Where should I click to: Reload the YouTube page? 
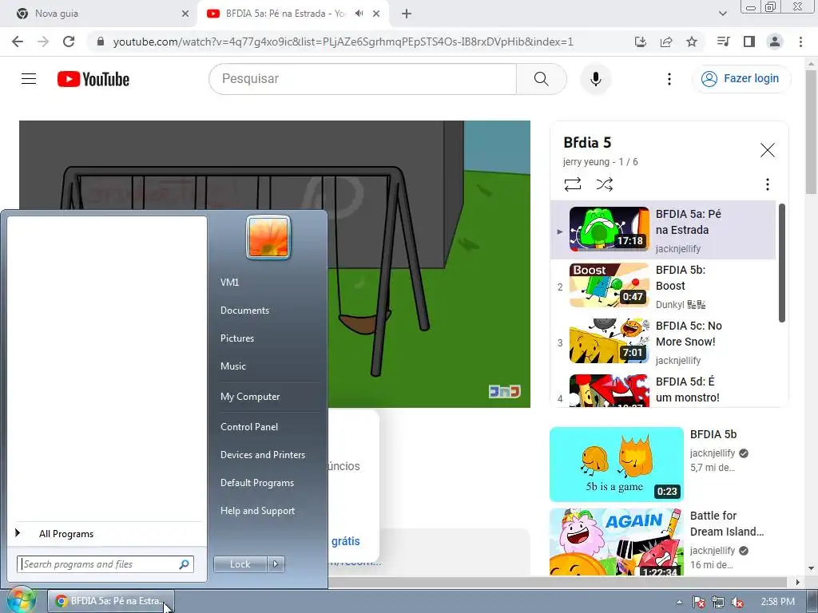(69, 42)
